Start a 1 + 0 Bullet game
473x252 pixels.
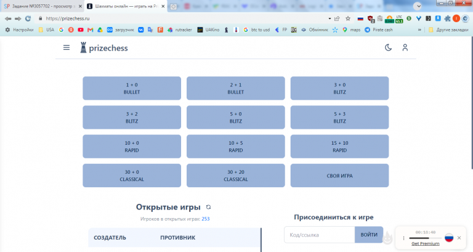coord(132,88)
